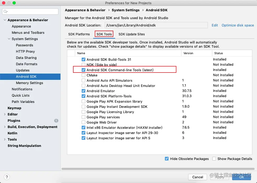Disable Hide Obsolete Packages

[167, 159]
